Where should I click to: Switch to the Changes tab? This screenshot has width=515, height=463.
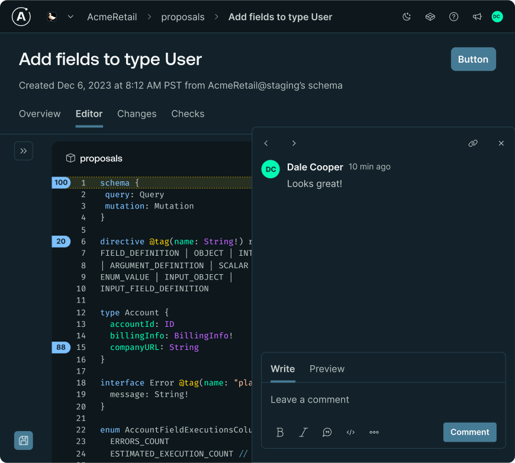click(x=137, y=114)
